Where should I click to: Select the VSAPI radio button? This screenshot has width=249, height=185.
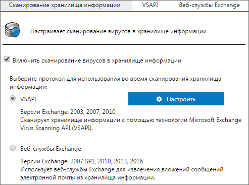coord(13,98)
